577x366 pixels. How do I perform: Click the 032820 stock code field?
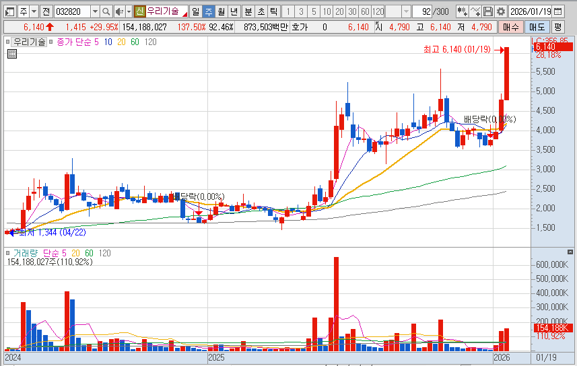pyautogui.click(x=72, y=11)
